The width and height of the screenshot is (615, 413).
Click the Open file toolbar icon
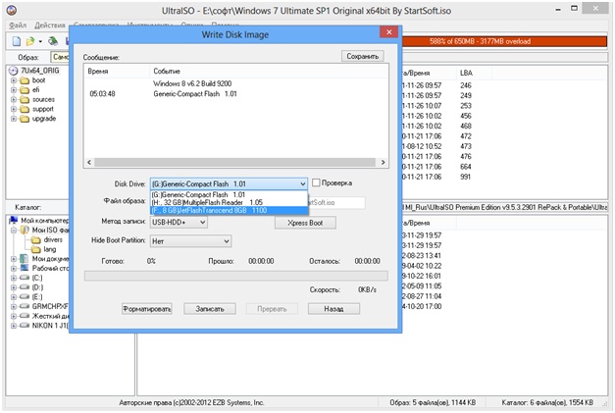30,41
